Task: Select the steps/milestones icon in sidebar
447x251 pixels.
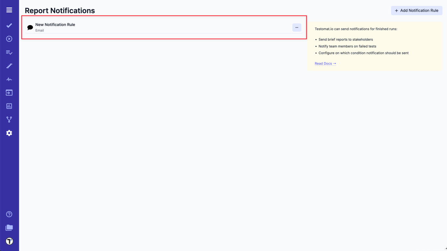Action: click(x=9, y=66)
